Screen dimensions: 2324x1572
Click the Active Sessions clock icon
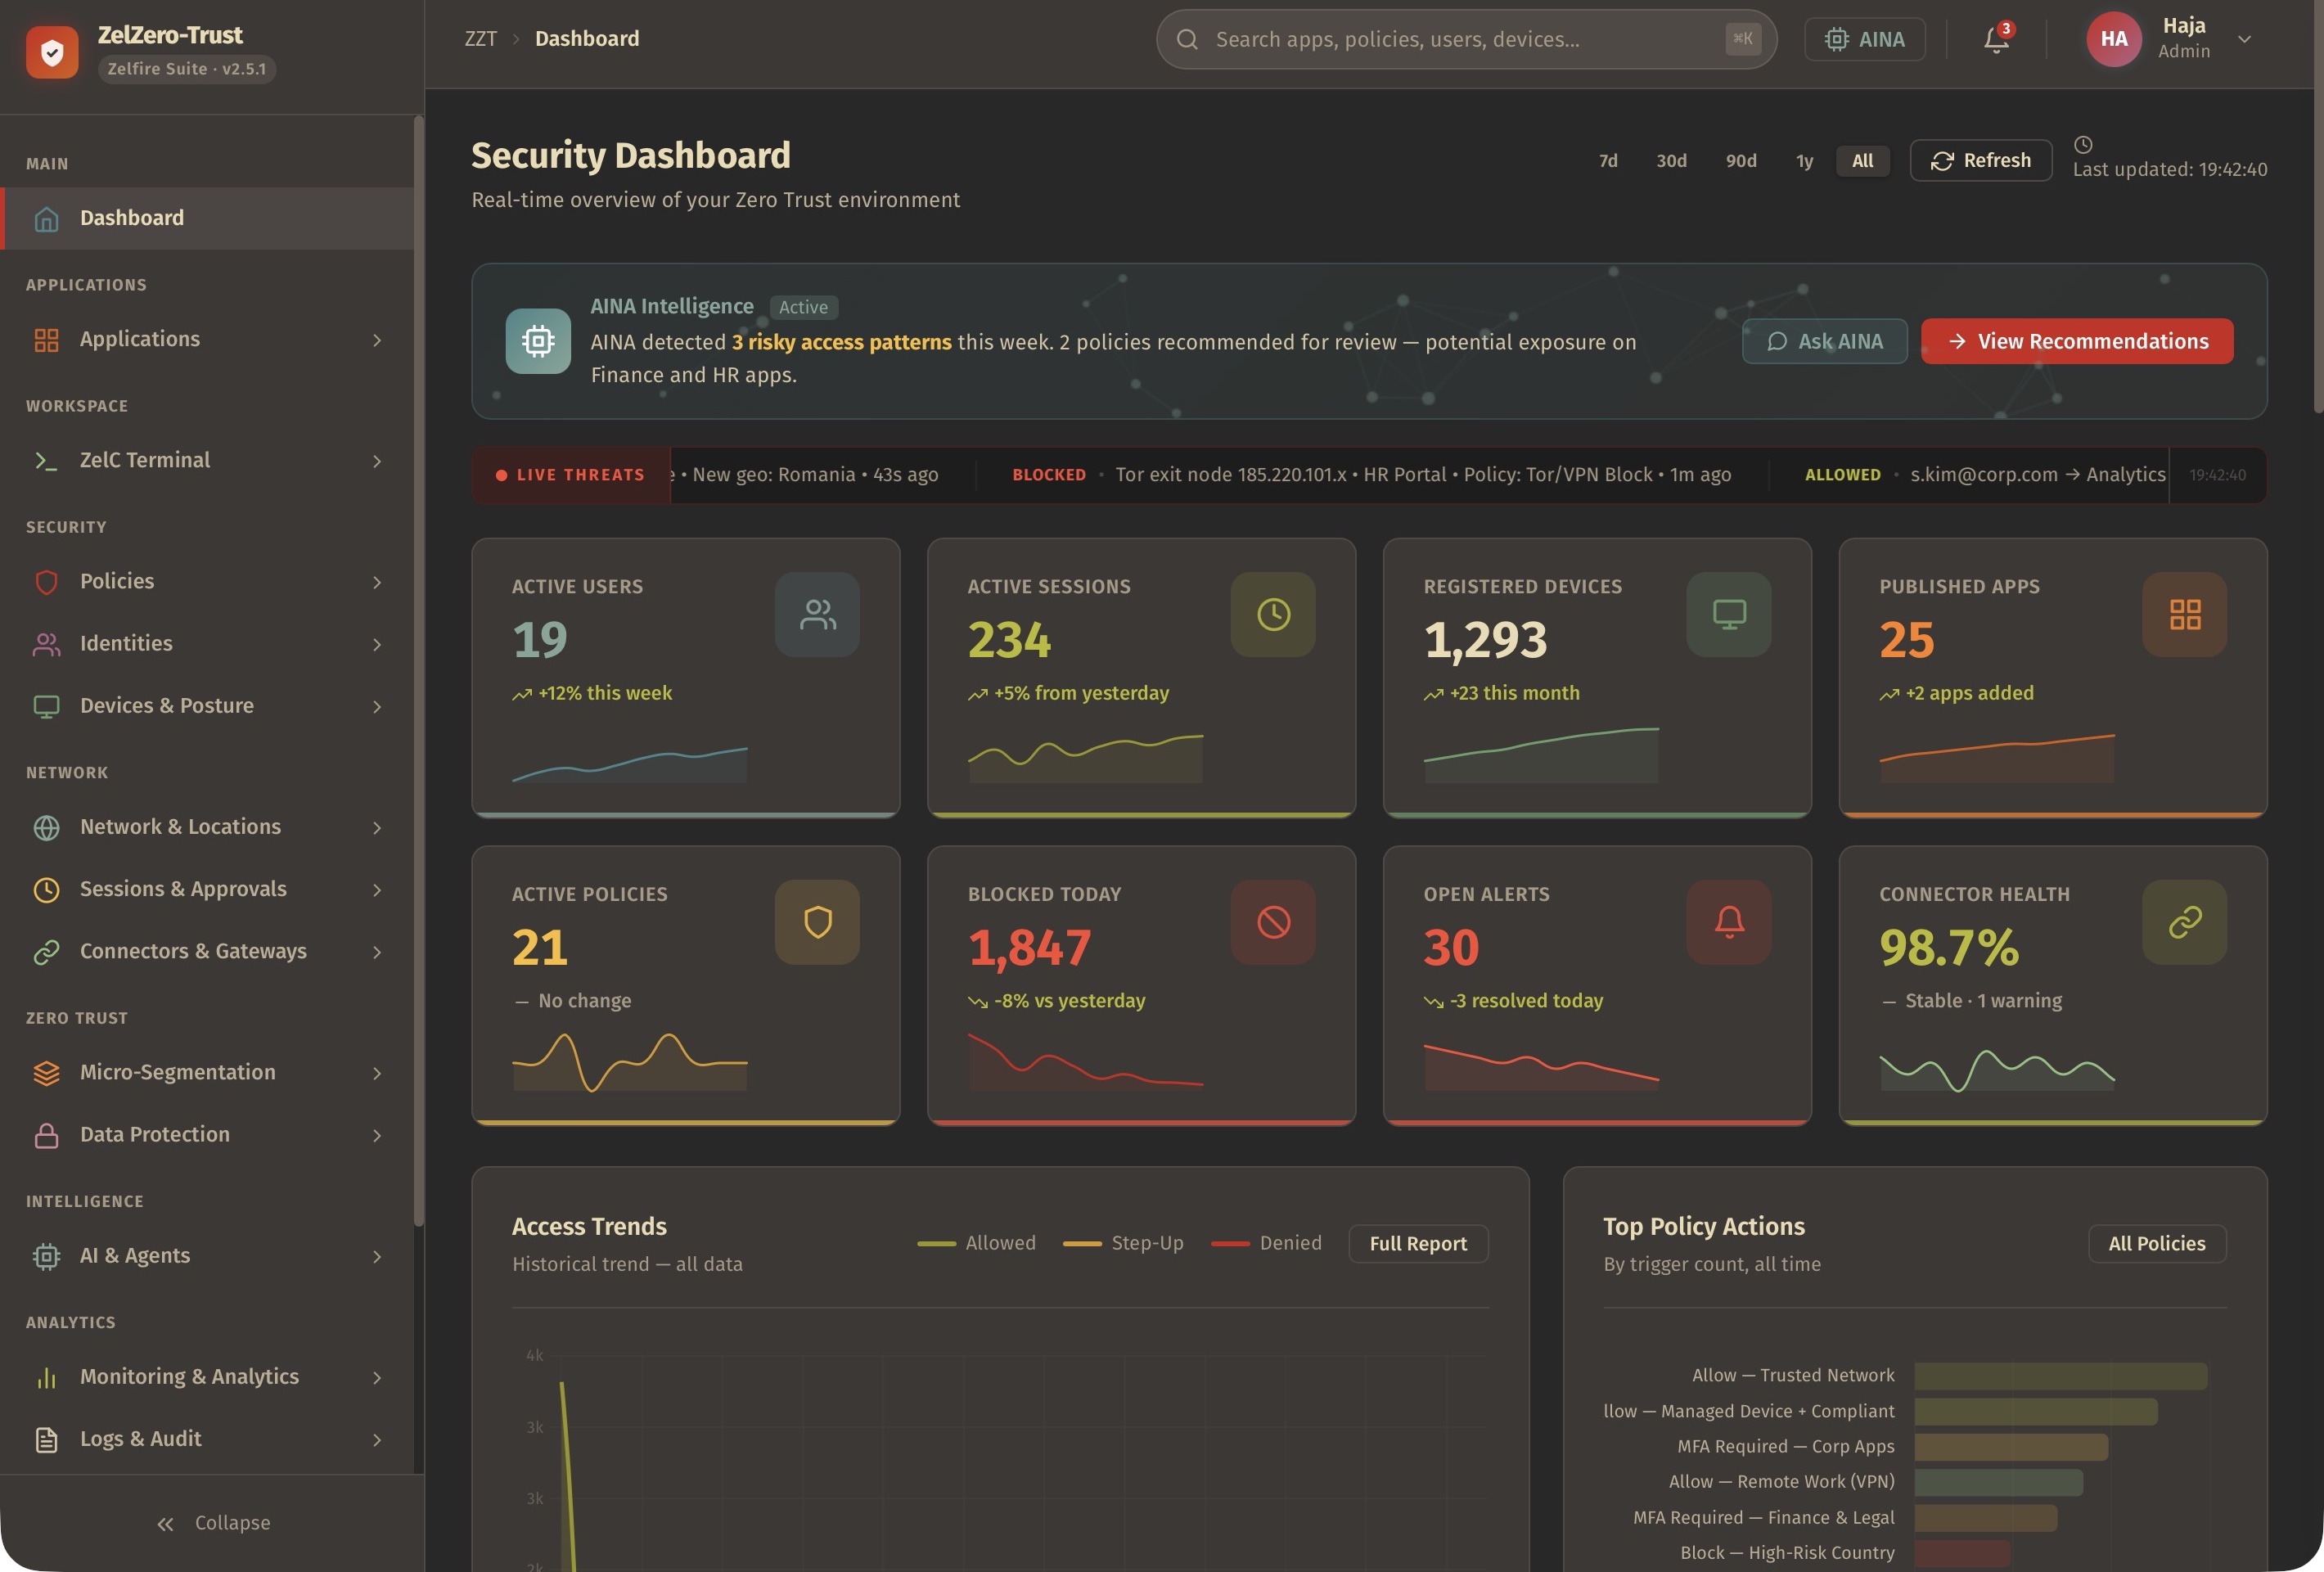point(1273,614)
